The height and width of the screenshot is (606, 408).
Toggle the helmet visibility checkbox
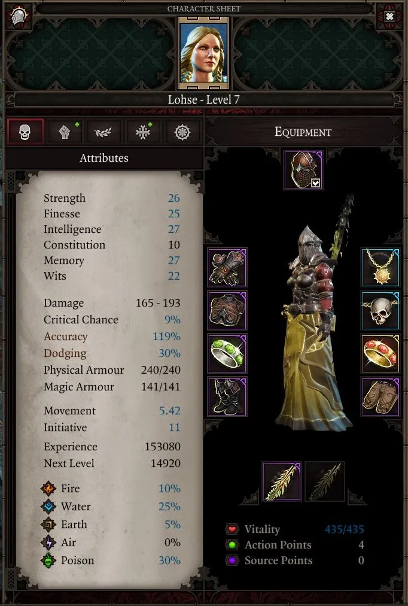[x=315, y=183]
